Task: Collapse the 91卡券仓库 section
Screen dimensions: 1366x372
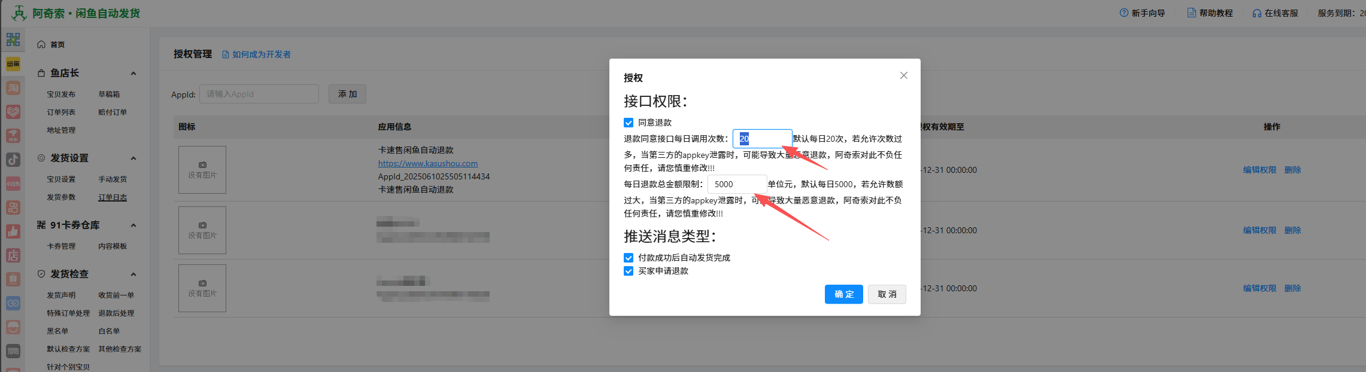Action: click(133, 225)
